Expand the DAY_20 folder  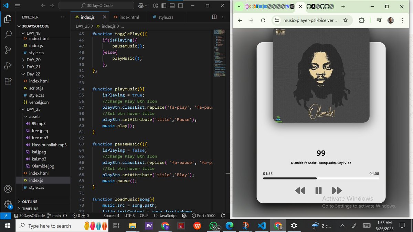click(x=43, y=60)
